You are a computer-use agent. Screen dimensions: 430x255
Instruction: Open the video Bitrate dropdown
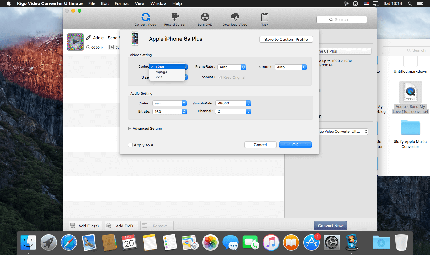pos(291,67)
